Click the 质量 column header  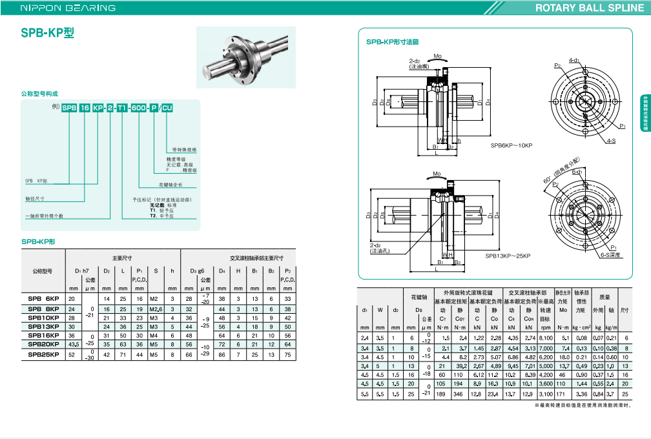tap(605, 297)
